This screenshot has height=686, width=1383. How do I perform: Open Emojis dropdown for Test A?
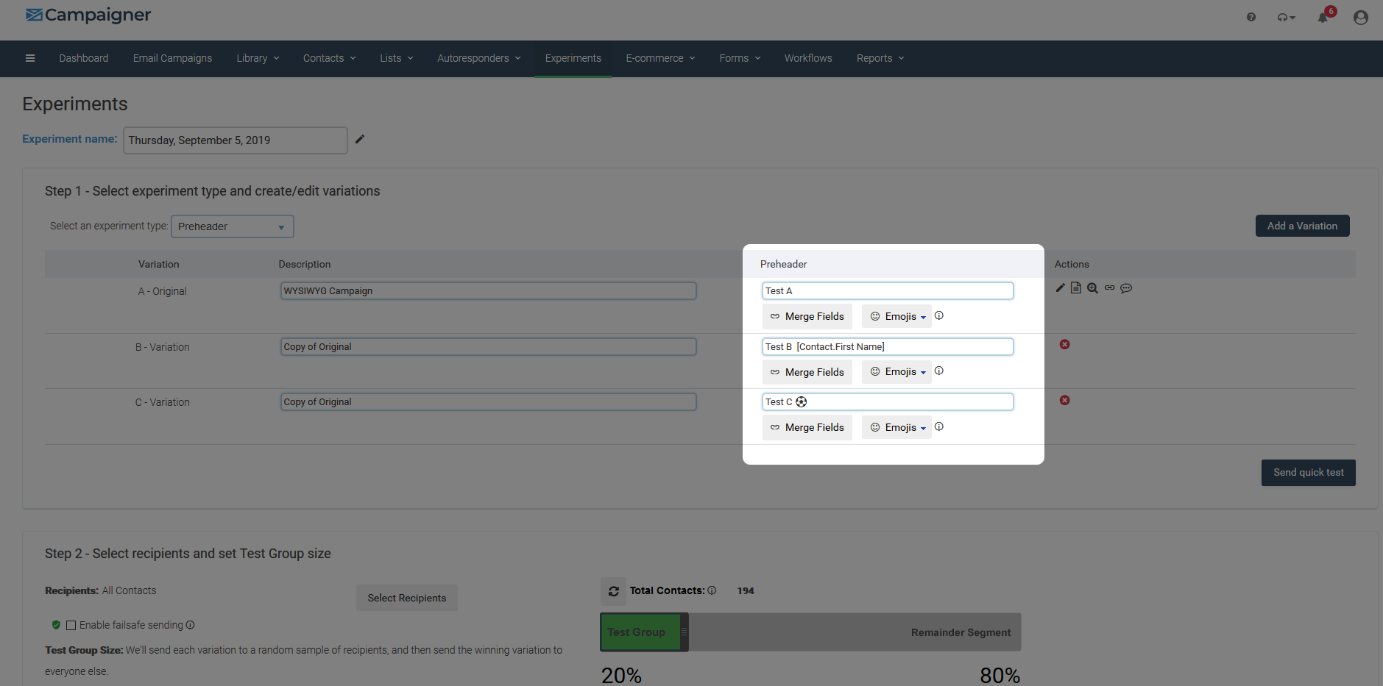point(897,316)
